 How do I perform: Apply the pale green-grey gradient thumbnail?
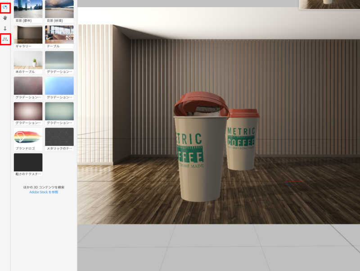pos(59,111)
